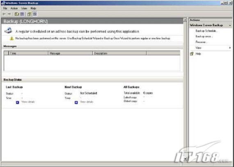Expand Last Backup details via blue plus
This screenshot has width=234, height=167.
18,102
